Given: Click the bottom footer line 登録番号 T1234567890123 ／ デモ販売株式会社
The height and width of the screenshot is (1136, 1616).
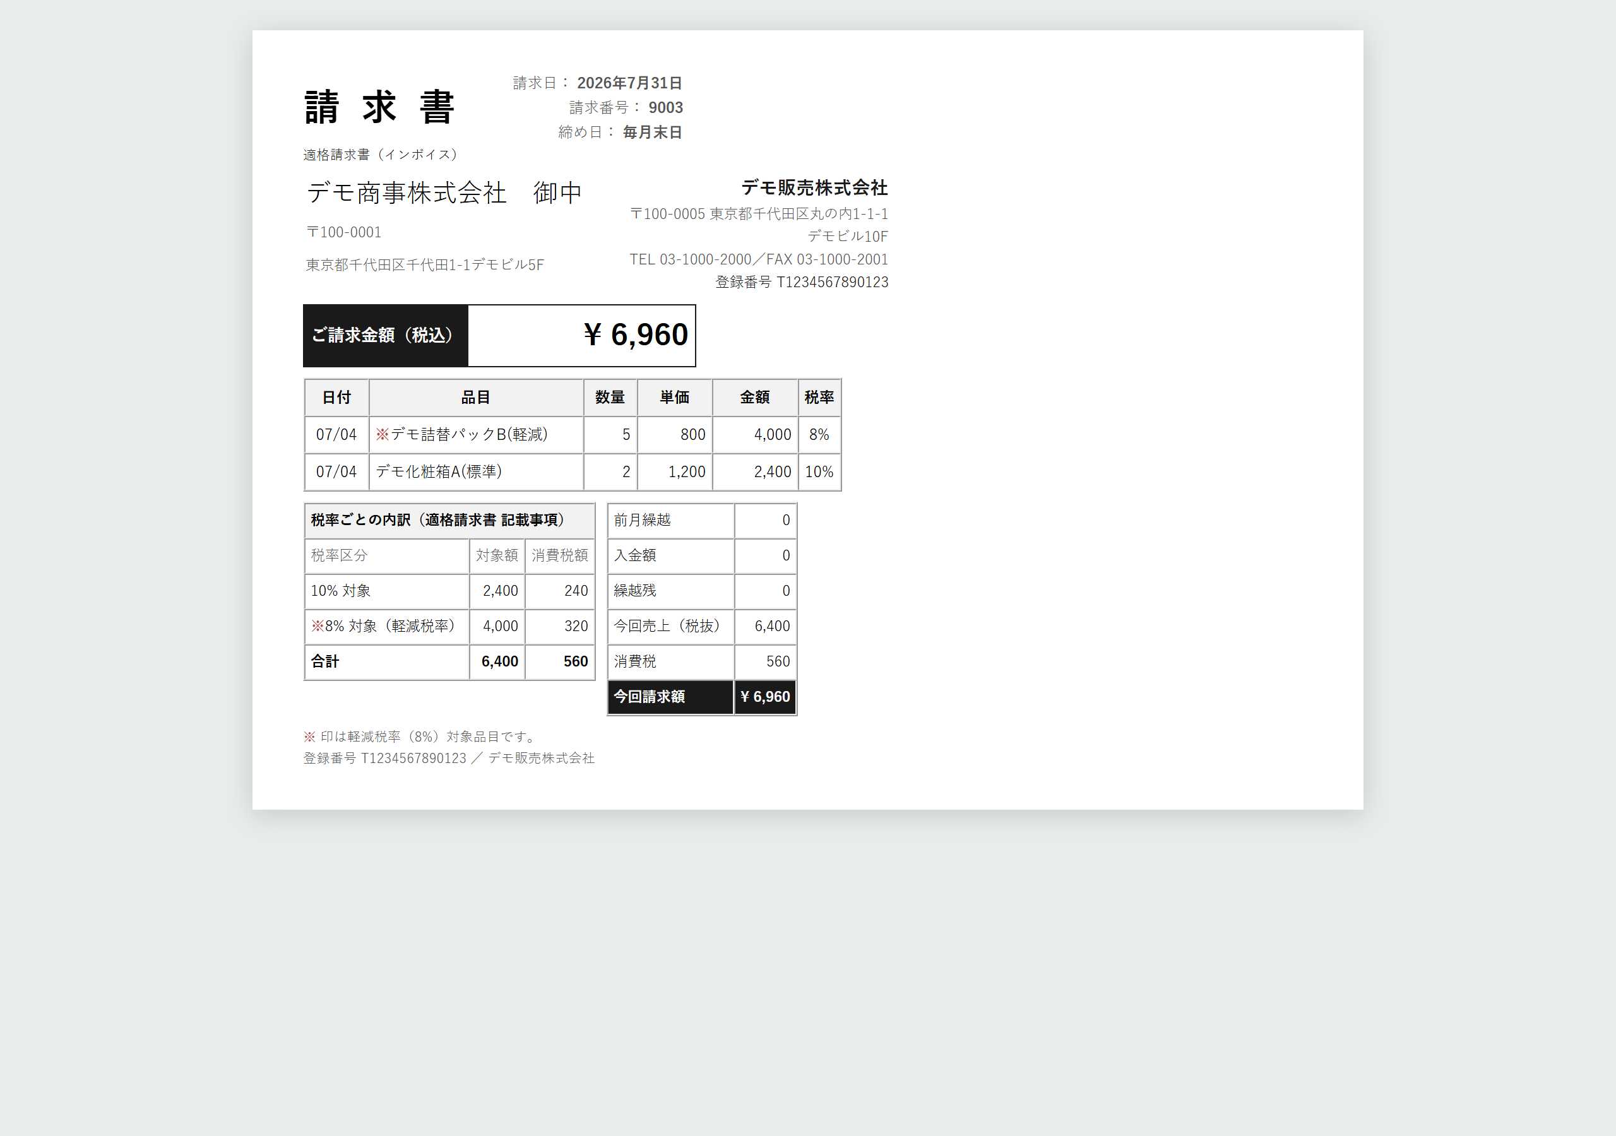Looking at the screenshot, I should 449,759.
